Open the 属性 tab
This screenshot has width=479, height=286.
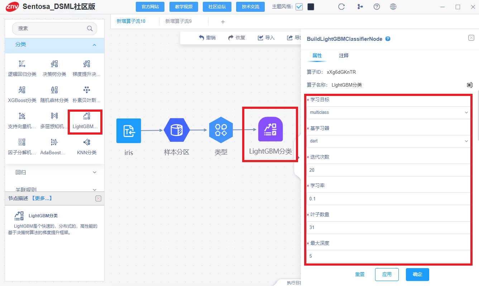(317, 55)
